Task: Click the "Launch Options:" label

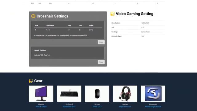Action: pyautogui.click(x=40, y=50)
